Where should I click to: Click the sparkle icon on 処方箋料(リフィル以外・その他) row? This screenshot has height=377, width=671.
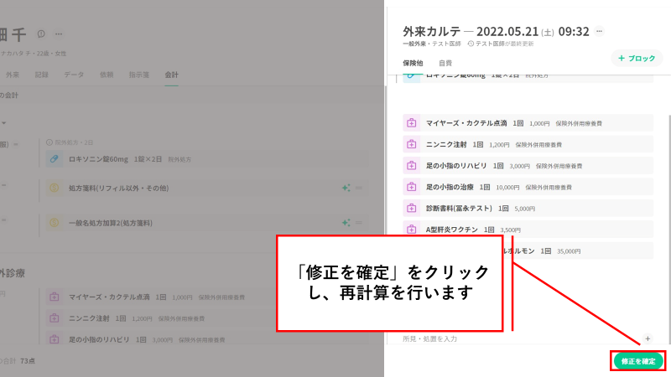coord(346,188)
